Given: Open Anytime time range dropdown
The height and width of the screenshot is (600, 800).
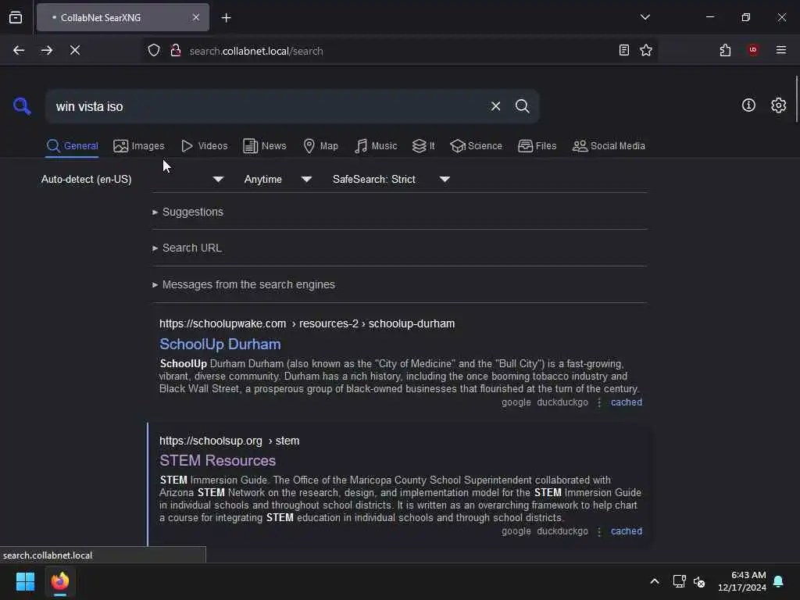Looking at the screenshot, I should click(277, 179).
